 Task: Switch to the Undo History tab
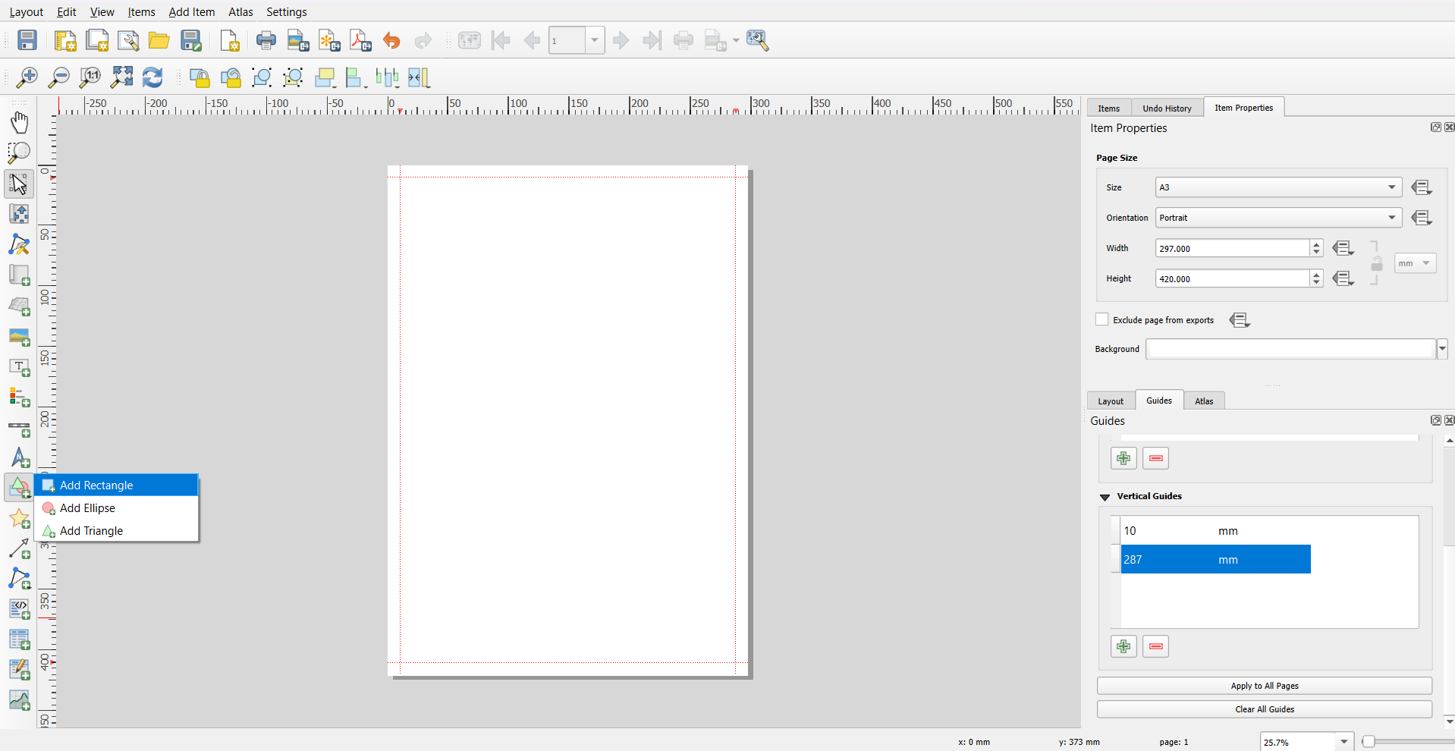coord(1167,108)
